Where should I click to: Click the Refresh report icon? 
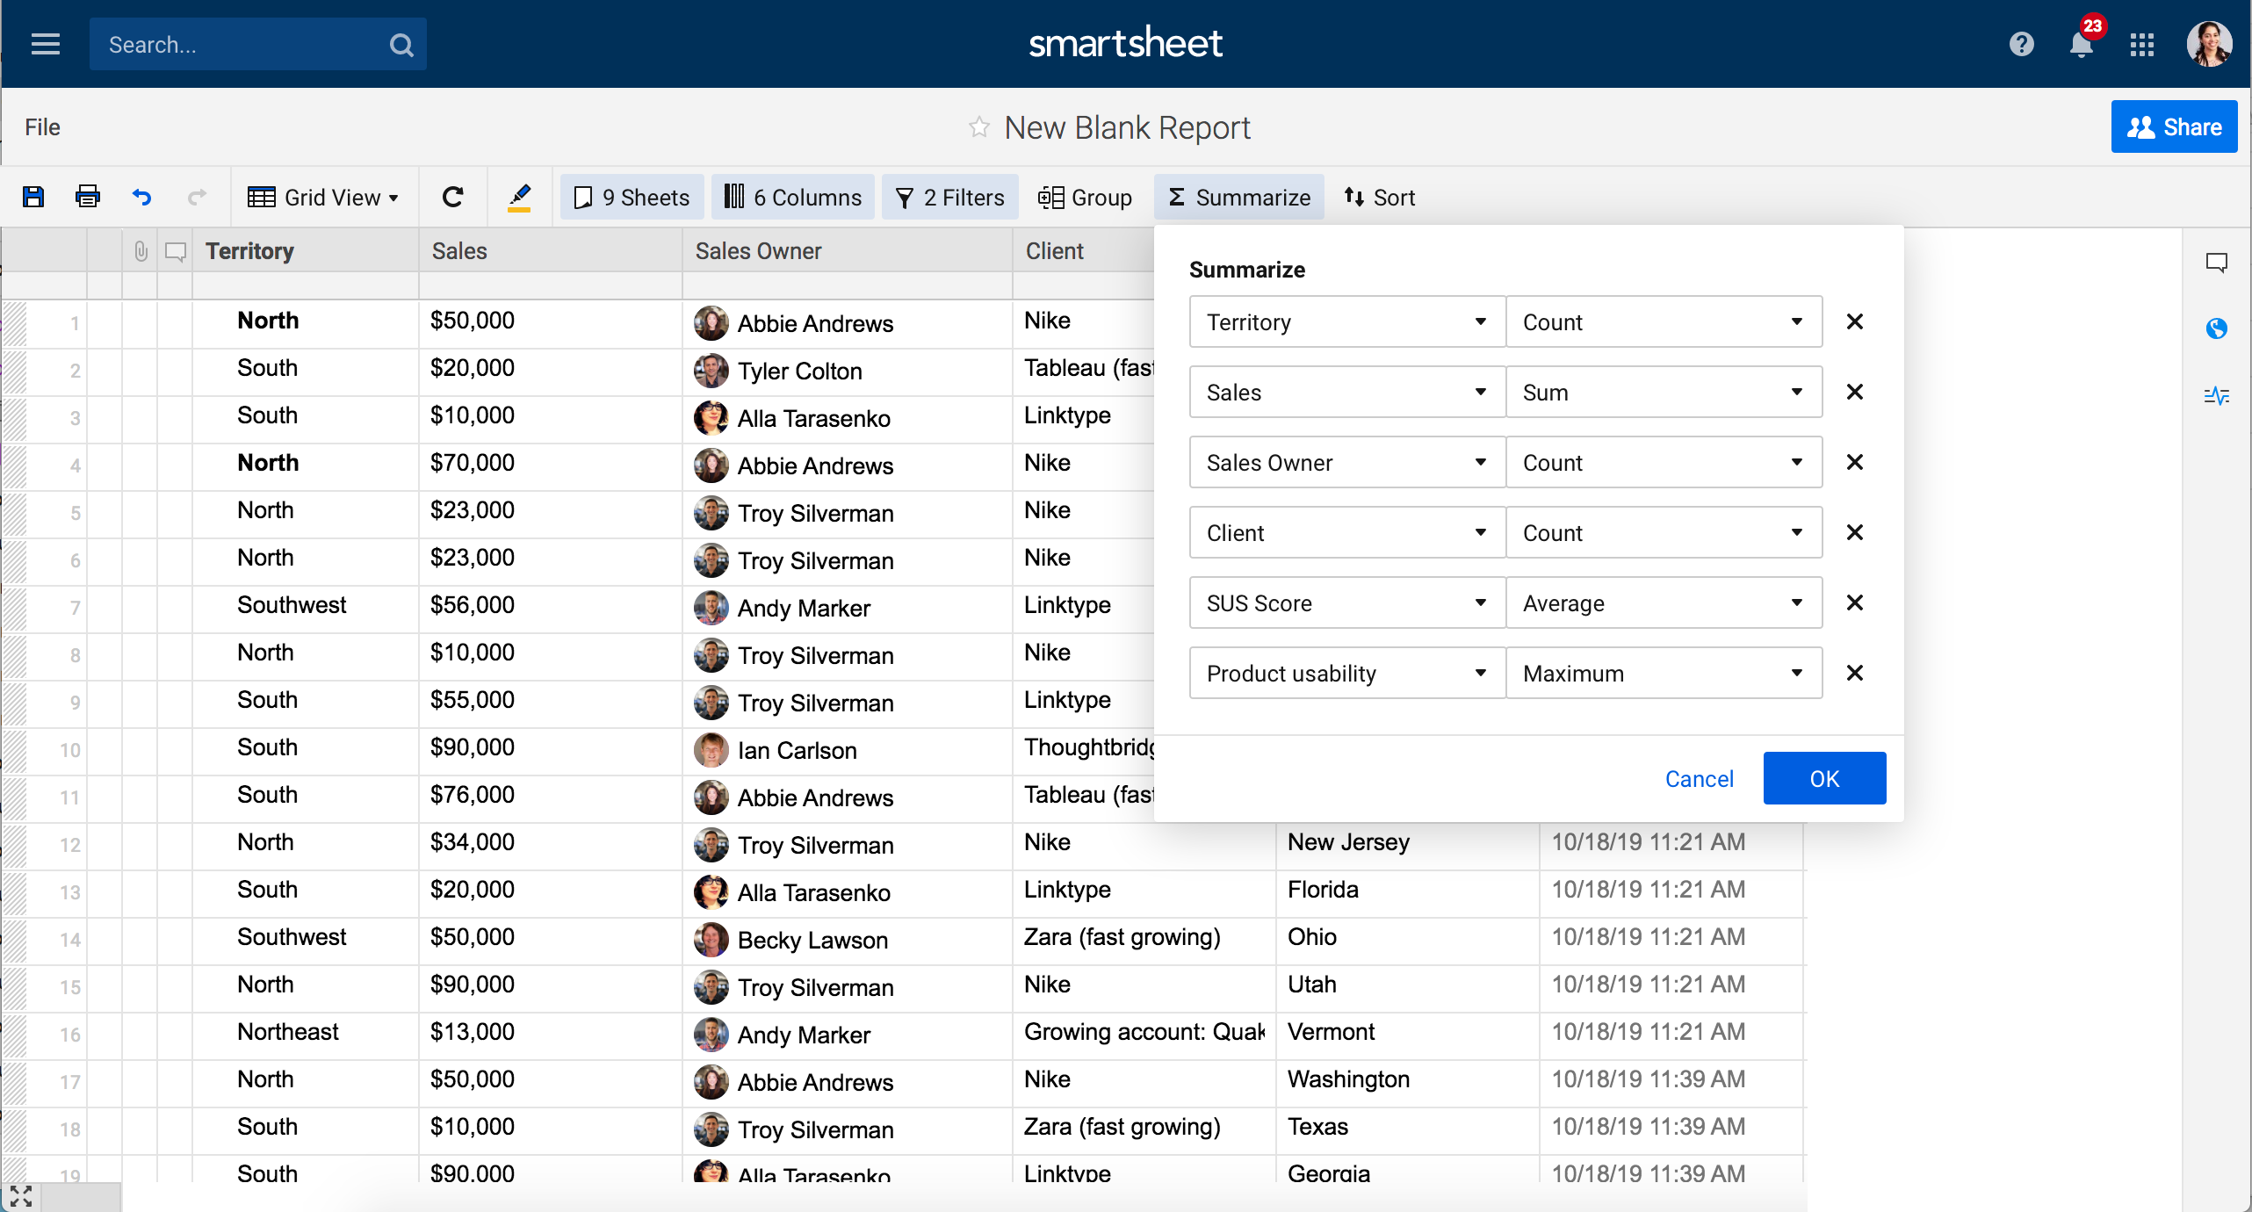pyautogui.click(x=452, y=197)
